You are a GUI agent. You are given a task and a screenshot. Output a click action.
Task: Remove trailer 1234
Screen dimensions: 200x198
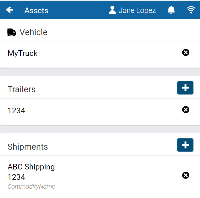[x=186, y=110]
